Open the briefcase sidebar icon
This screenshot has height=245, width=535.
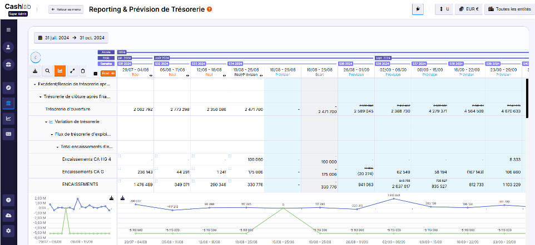pos(8,65)
